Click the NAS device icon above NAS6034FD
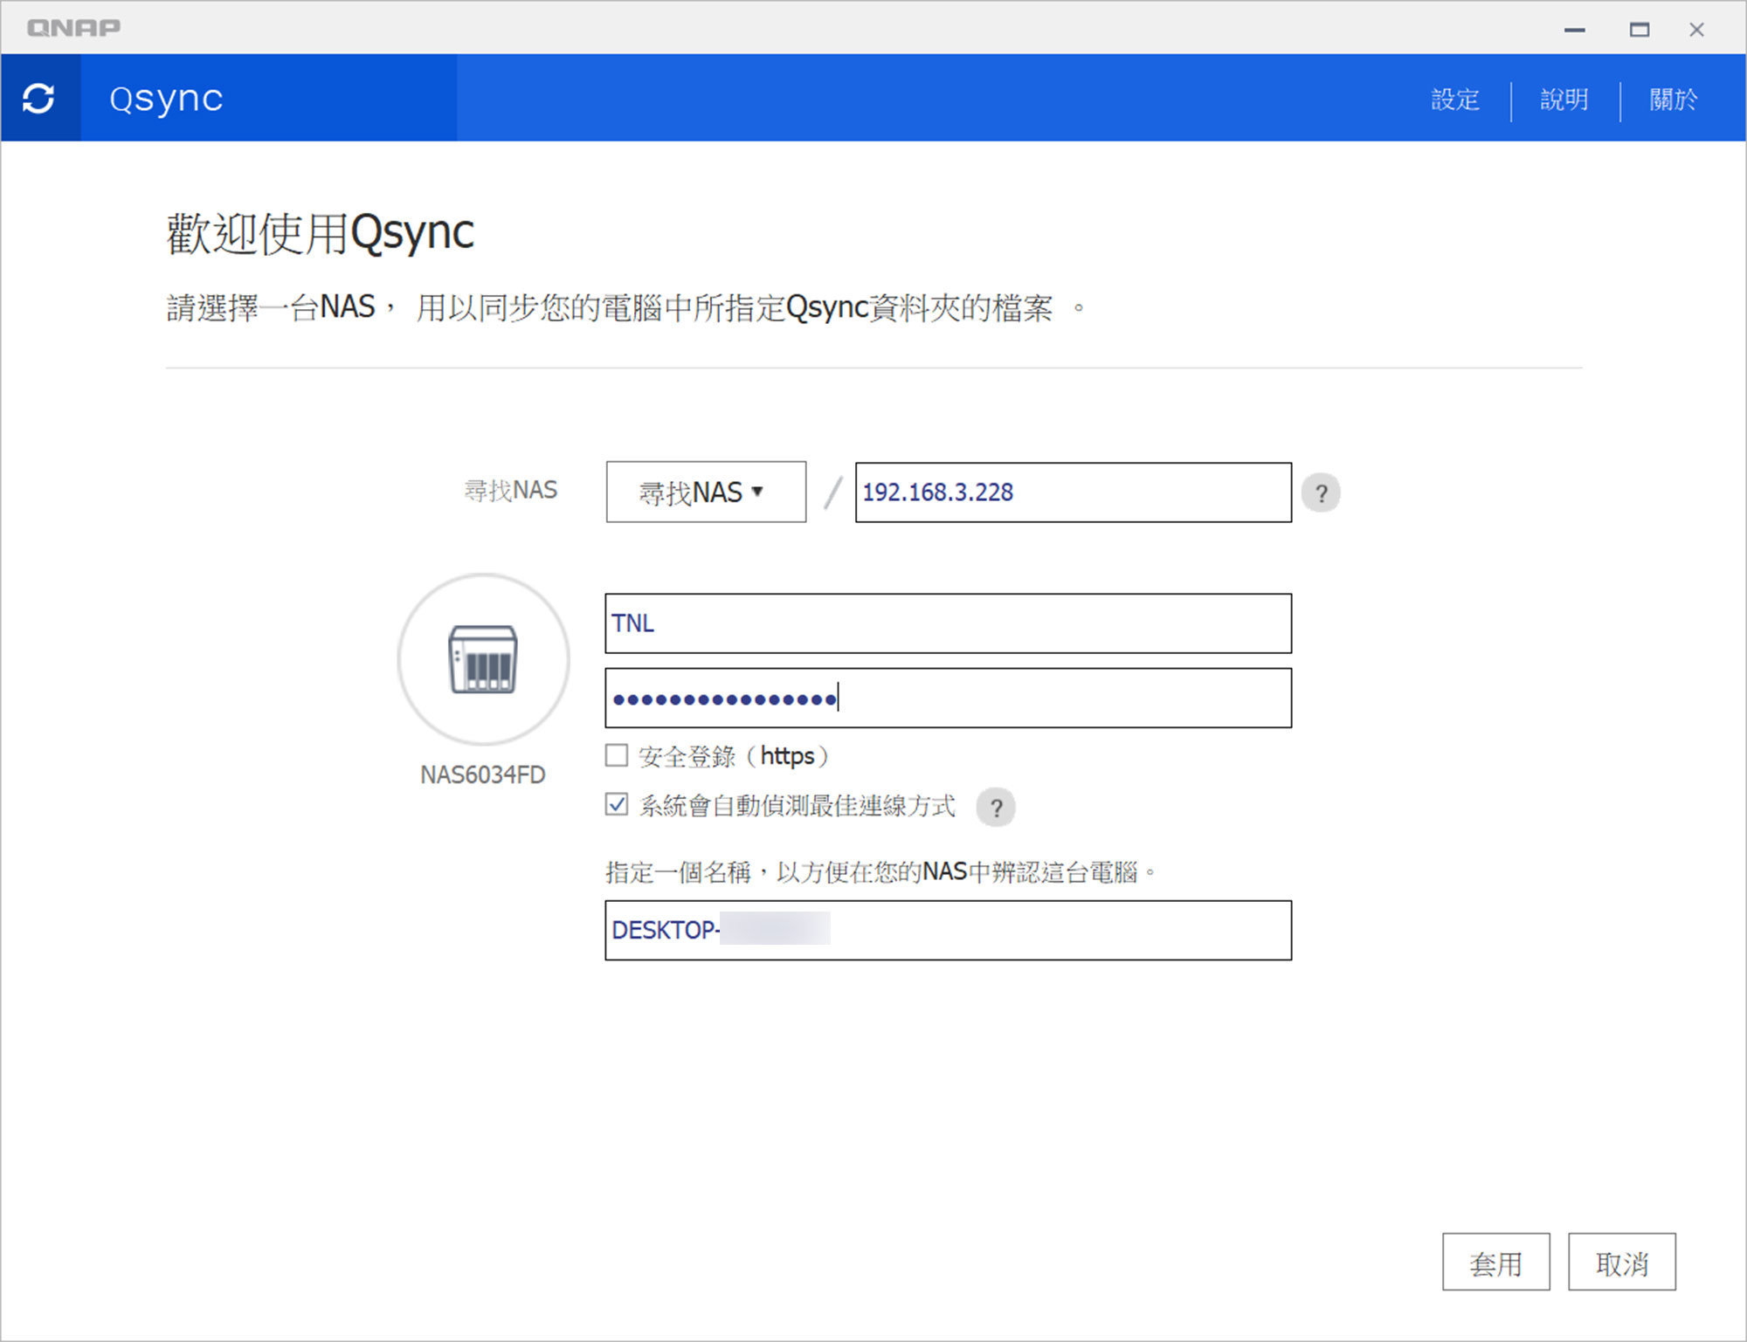Viewport: 1747px width, 1342px height. coord(483,659)
